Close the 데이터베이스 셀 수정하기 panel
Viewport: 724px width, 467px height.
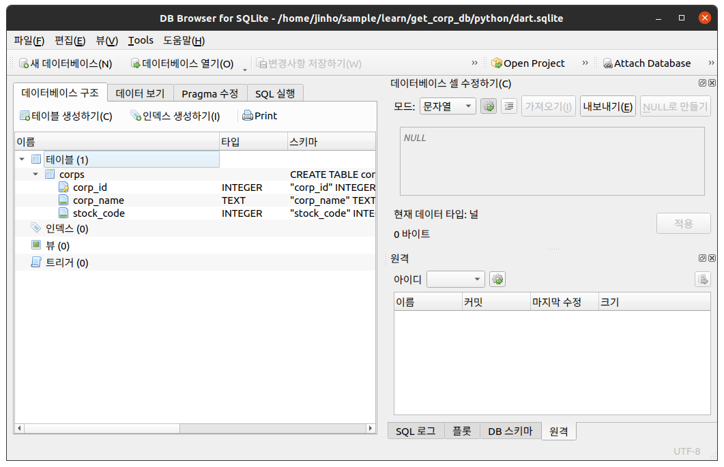pos(712,83)
